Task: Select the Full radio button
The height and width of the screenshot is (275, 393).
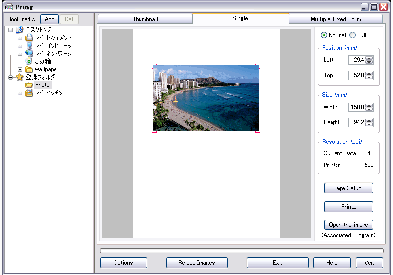Action: coord(352,35)
